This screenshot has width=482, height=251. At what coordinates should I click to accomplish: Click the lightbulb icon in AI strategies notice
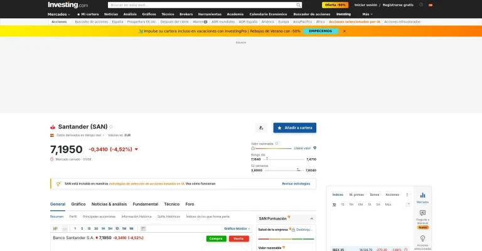[59, 184]
